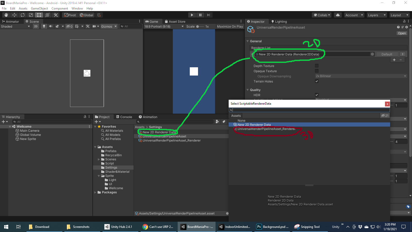Open Inspector help icon
Viewport: 412px width, 232px height.
click(x=398, y=27)
